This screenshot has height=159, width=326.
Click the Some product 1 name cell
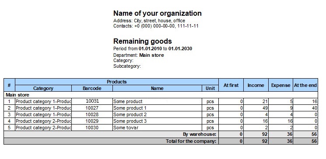coord(157,108)
